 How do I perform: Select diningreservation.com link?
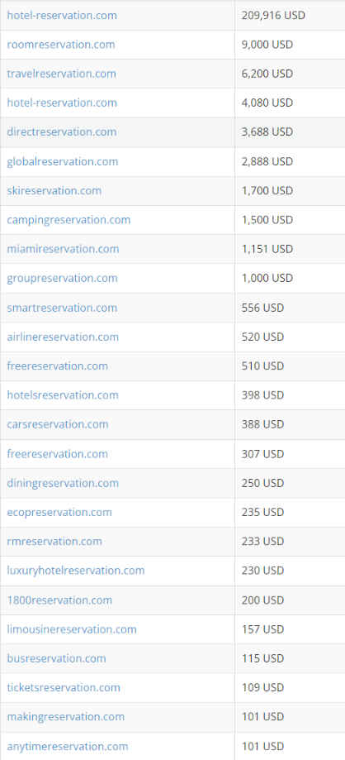[63, 483]
